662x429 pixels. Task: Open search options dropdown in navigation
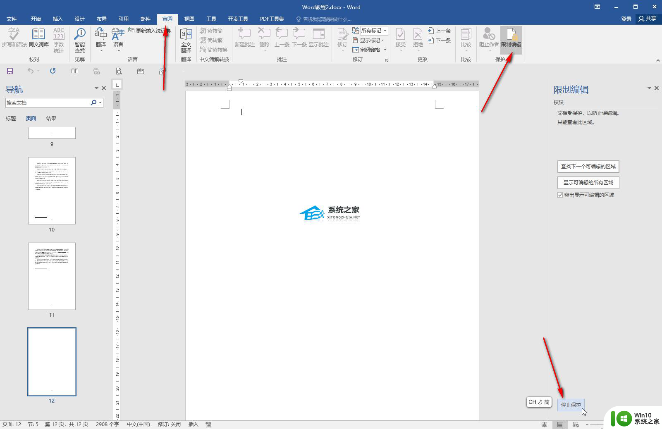pos(100,102)
